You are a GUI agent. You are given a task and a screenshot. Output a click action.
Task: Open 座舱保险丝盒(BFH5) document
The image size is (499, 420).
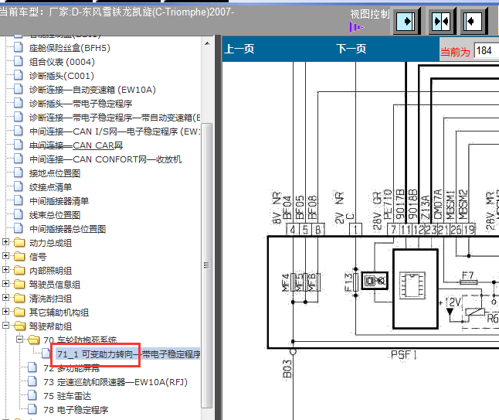coord(70,48)
